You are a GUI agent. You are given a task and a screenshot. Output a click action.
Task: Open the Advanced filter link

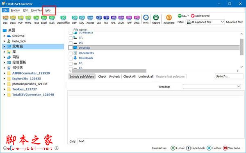(x=234, y=22)
